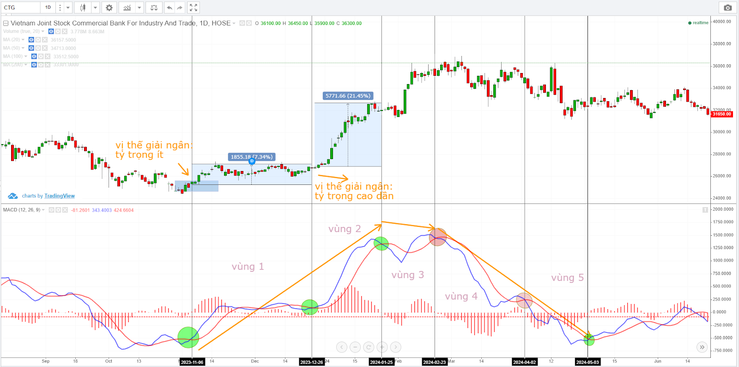Remove the MA (100) indicator
Image resolution: width=739 pixels, height=367 pixels.
(x=48, y=56)
